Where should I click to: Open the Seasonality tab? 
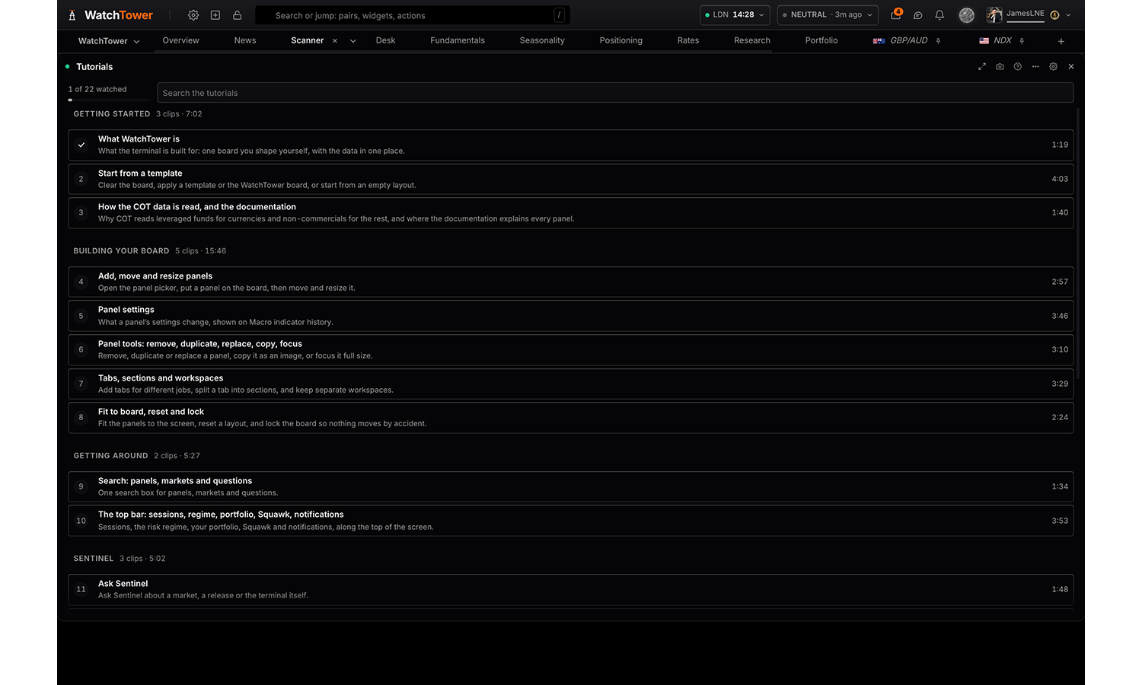click(x=542, y=40)
